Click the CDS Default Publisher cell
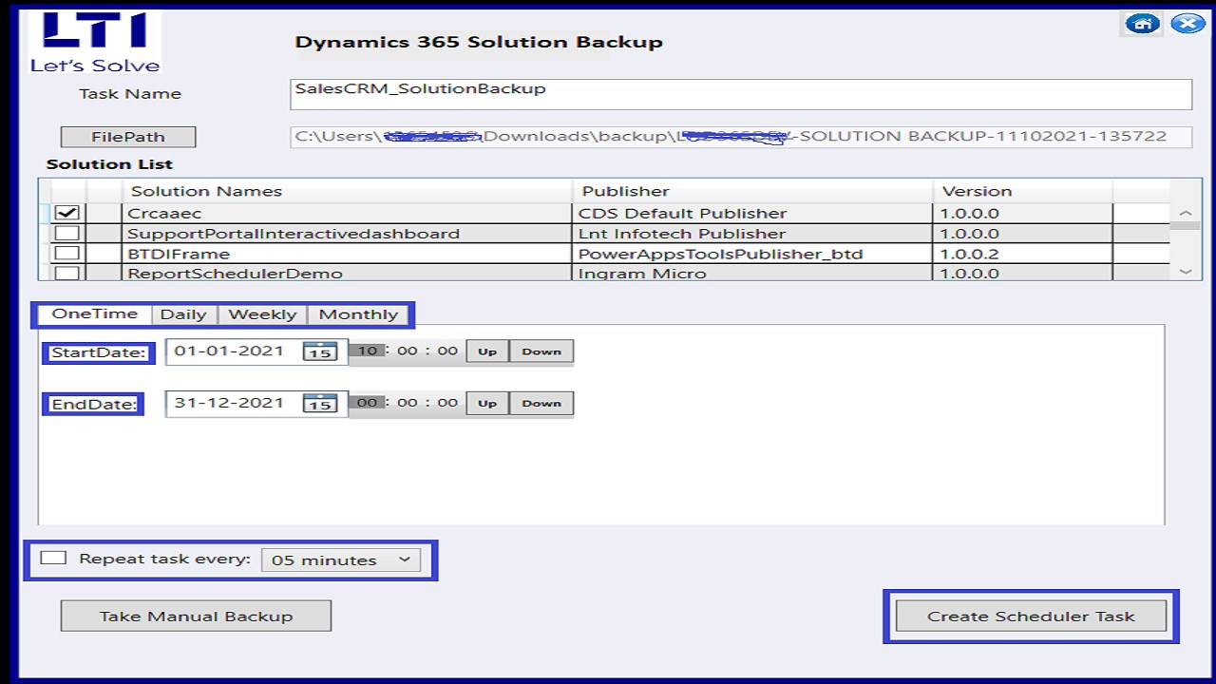 click(x=753, y=213)
